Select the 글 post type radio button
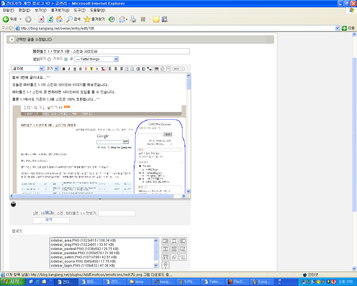Image resolution: width=357 pixels, height=286 pixels. (x=66, y=59)
